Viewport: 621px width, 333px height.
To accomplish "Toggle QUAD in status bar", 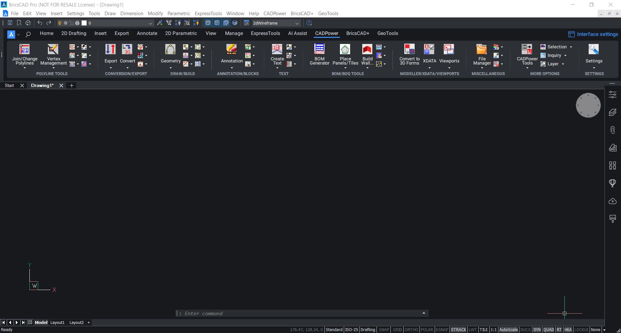I will coord(549,330).
